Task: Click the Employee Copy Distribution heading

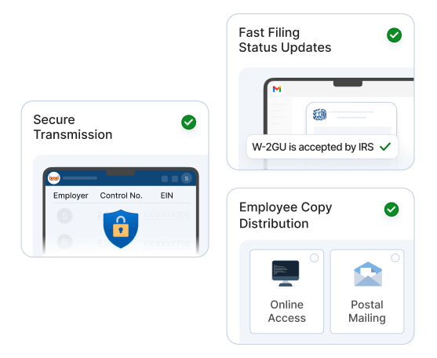Action: (286, 215)
